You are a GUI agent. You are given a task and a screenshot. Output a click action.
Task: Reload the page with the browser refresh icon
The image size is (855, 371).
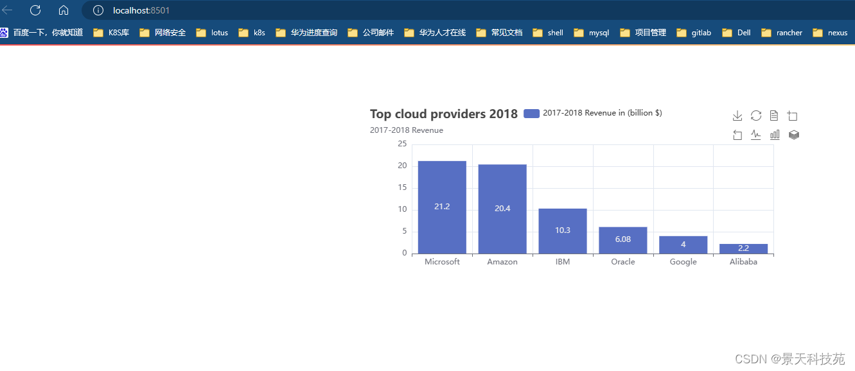[x=35, y=10]
